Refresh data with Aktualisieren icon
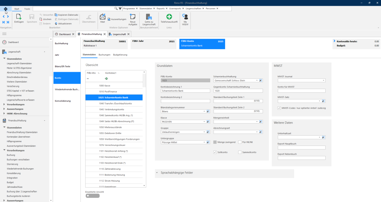Image resolution: width=381 pixels, height=202 pixels. pos(56,24)
